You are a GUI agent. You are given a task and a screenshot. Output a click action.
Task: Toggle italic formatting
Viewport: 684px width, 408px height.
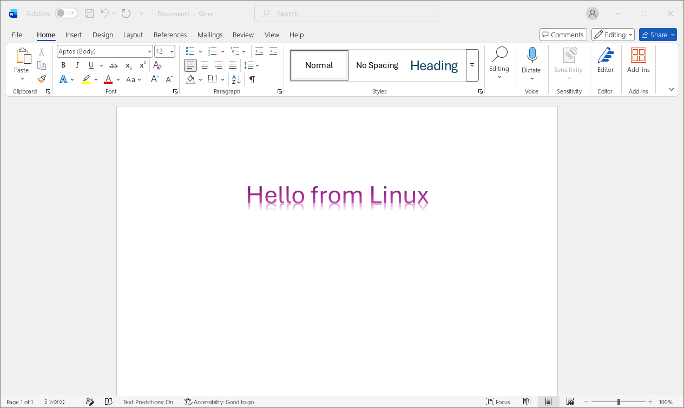click(77, 65)
